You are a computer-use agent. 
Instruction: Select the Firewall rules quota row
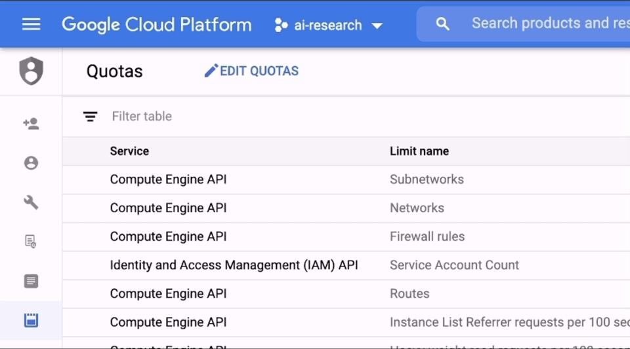coord(427,236)
